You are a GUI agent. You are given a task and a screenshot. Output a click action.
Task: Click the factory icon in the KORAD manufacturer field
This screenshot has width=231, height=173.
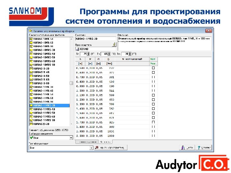click(78, 49)
